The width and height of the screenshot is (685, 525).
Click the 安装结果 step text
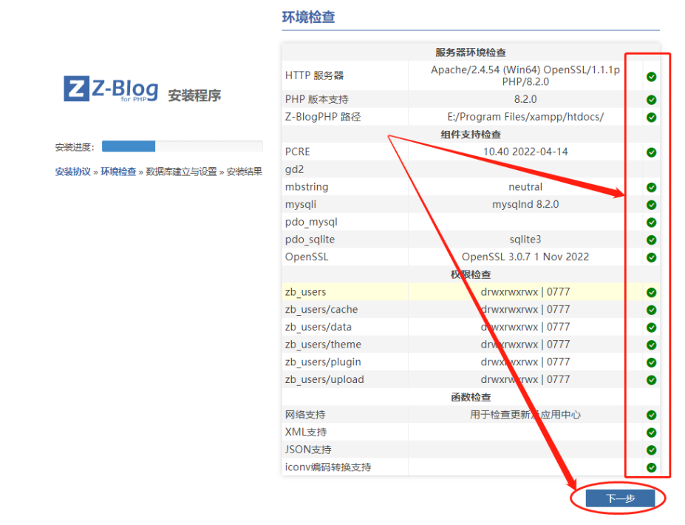tap(244, 172)
